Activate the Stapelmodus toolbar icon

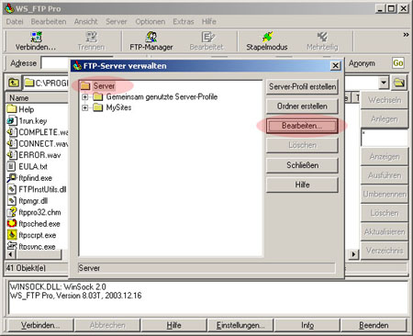click(x=267, y=37)
